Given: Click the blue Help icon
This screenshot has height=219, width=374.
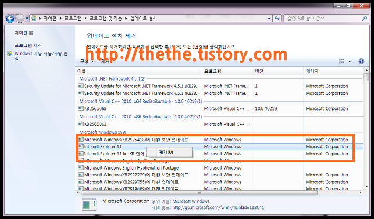Looking at the screenshot, I should 361,61.
